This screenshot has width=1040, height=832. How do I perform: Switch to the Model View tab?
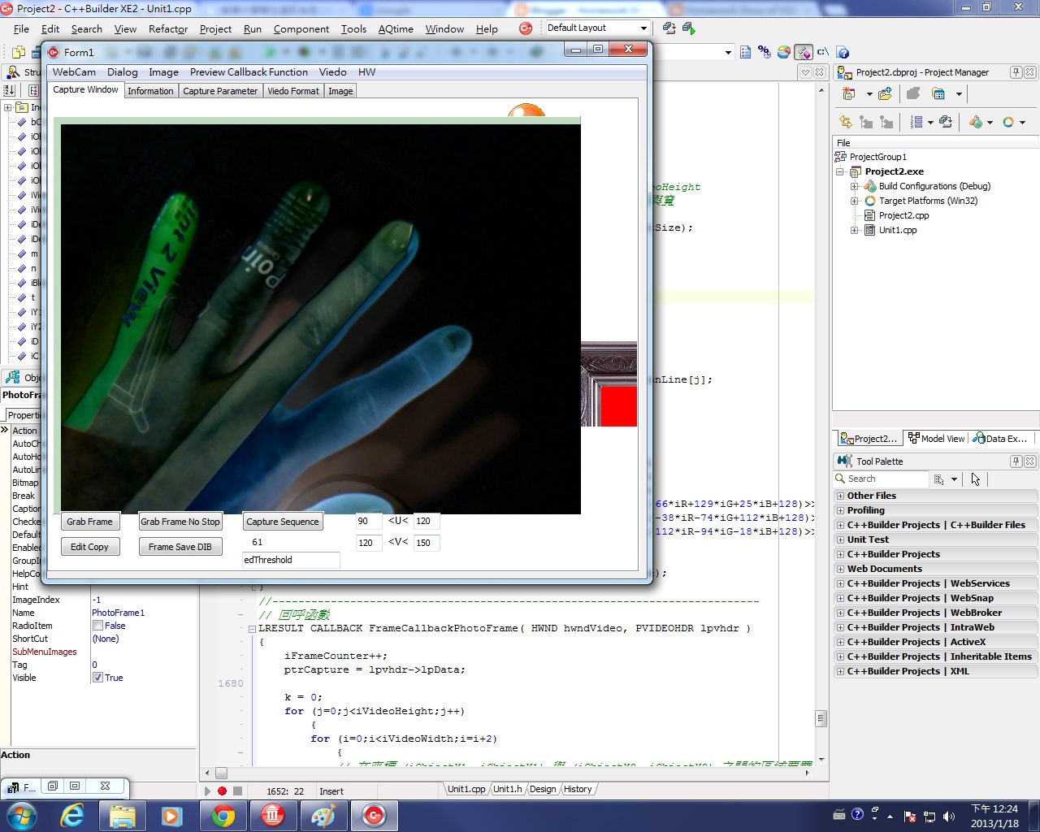click(x=936, y=439)
